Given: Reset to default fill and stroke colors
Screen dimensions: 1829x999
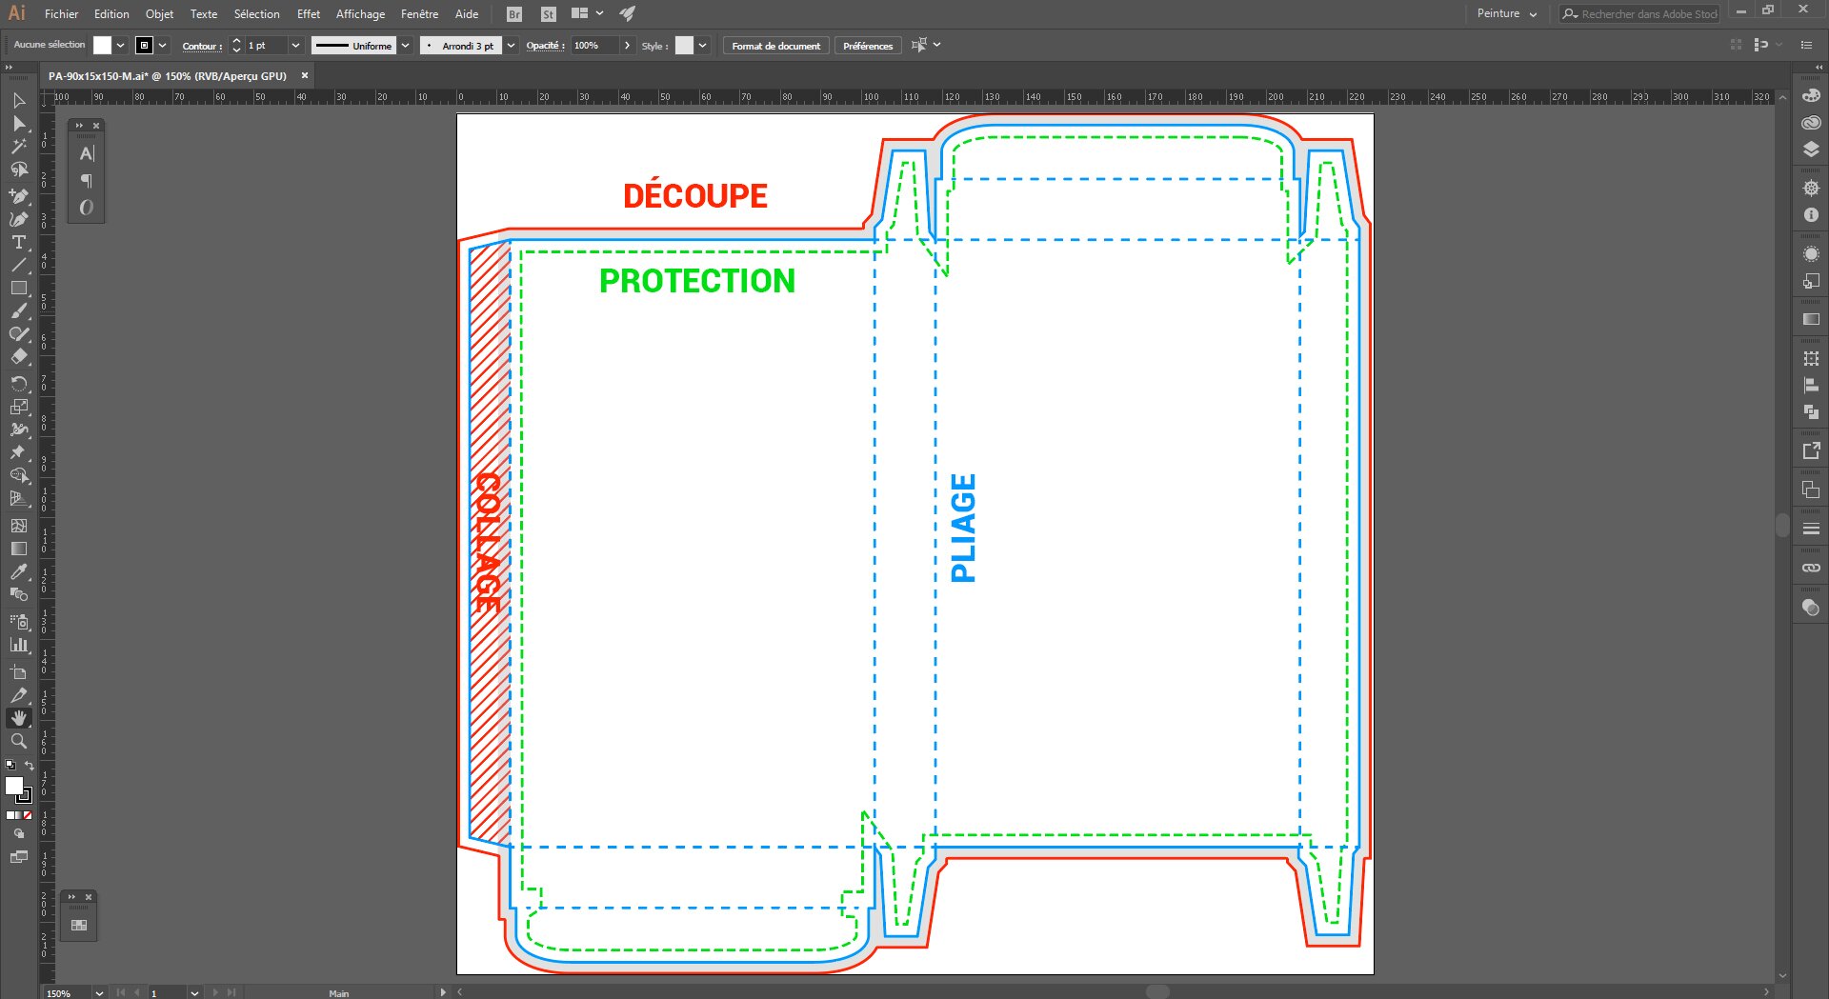Looking at the screenshot, I should (9, 765).
